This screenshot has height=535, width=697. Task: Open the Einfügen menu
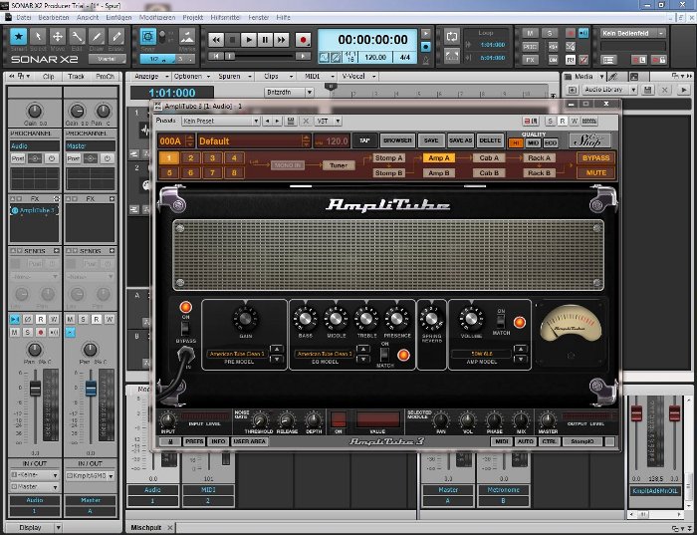[118, 17]
